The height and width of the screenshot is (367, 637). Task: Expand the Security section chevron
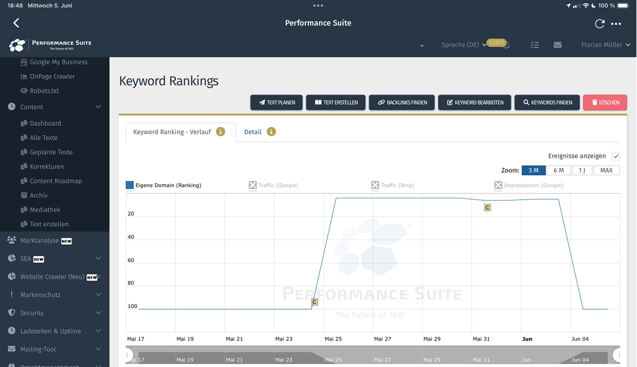pyautogui.click(x=98, y=313)
